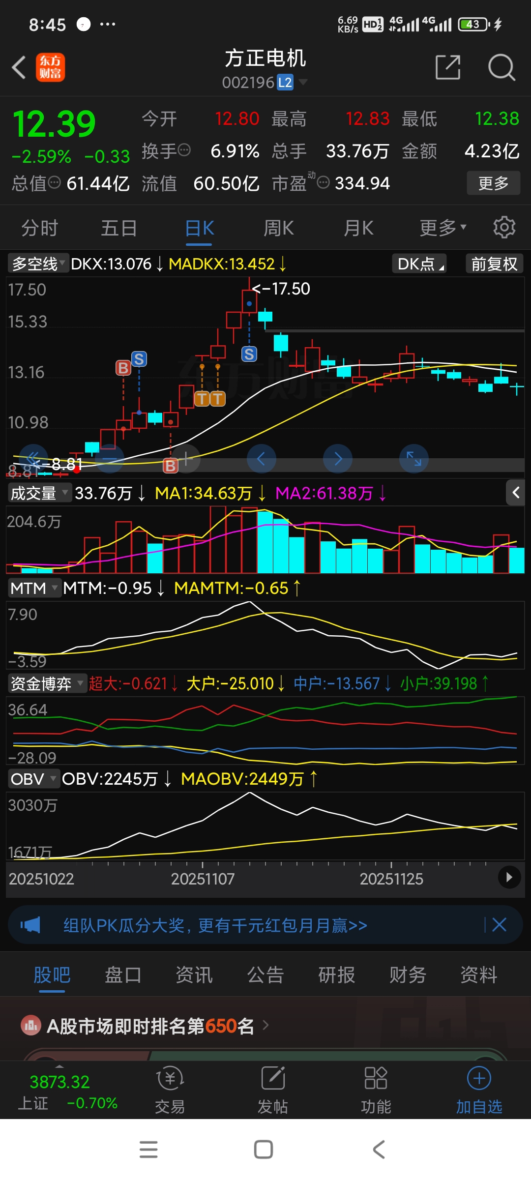
Task: Tap the red B buy marker on bottom axis
Action: pyautogui.click(x=171, y=466)
